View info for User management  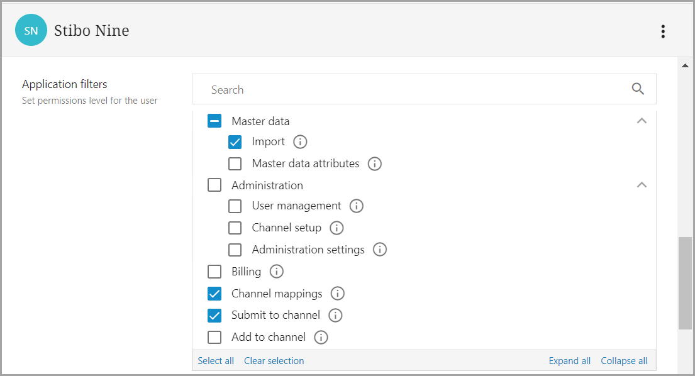point(357,206)
